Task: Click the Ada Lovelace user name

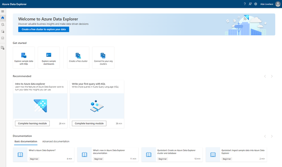Action: (x=267, y=4)
